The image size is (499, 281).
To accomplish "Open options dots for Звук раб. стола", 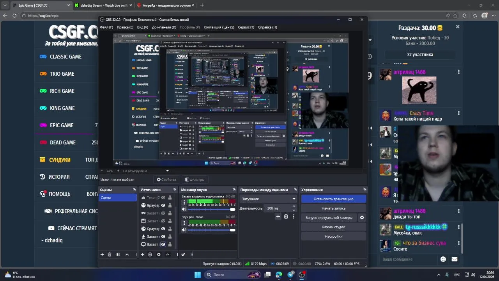I will coord(184,223).
